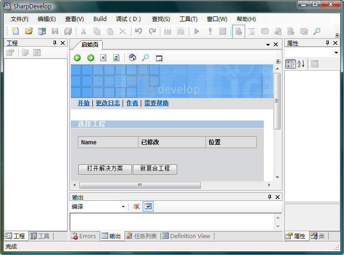Switch to Definition View tab

pos(186,236)
